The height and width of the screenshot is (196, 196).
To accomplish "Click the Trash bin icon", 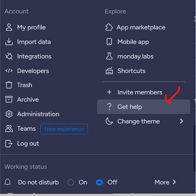I will (9, 85).
